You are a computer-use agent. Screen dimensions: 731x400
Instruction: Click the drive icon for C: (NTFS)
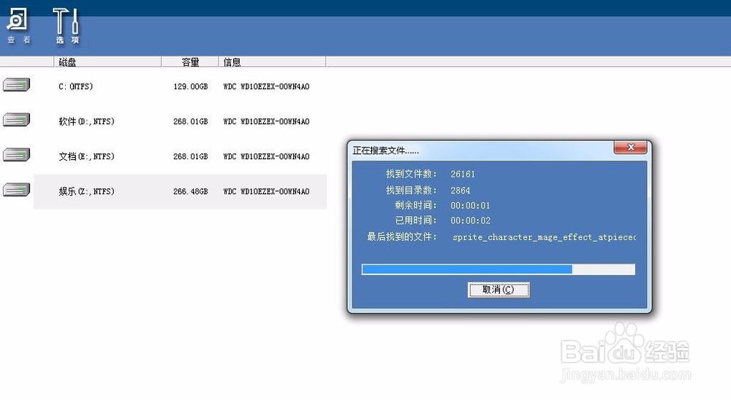tap(16, 85)
